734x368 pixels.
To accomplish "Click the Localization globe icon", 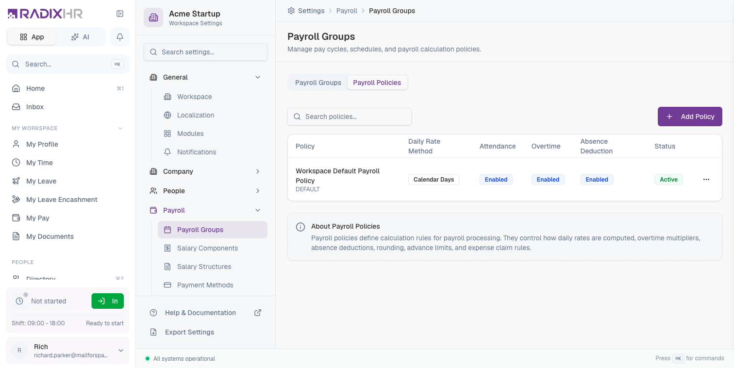I will [x=167, y=115].
